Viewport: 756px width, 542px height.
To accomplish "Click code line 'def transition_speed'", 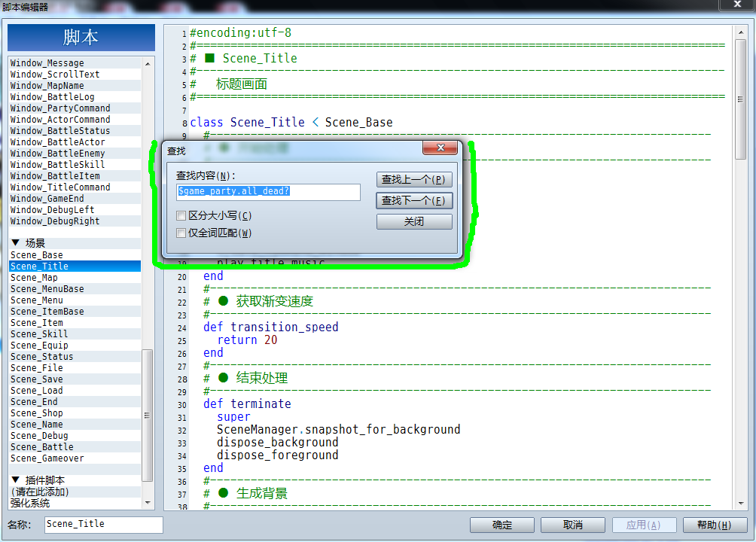I will coord(270,327).
